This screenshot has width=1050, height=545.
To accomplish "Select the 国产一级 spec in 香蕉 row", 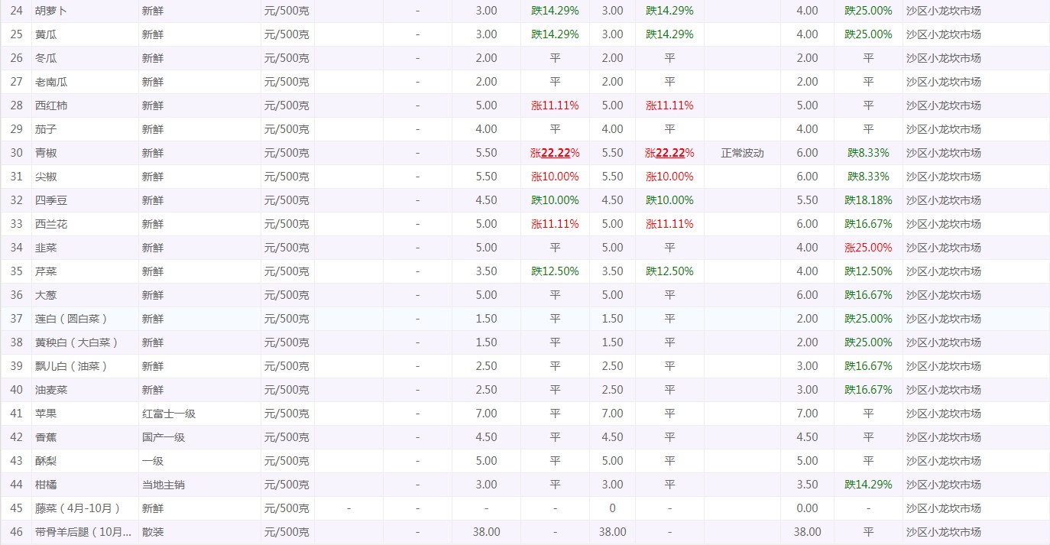I will [164, 437].
